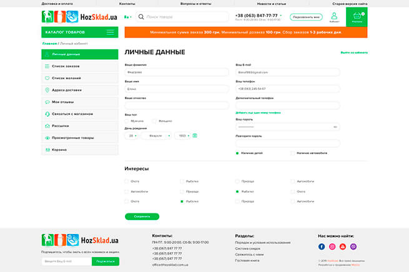Viewport: 409px width, 272px height.
Task: Uncheck the Наличие детей checkbox
Action: 237,153
